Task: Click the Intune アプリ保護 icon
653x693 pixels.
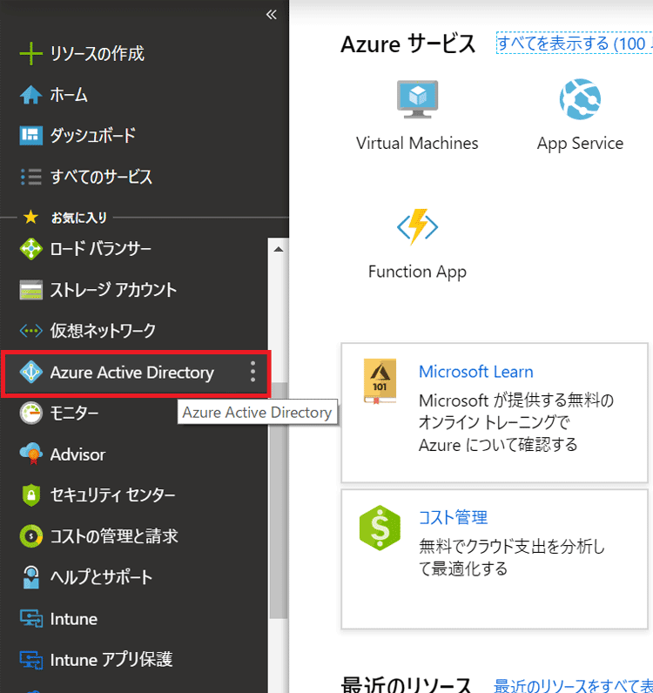Action: 31,659
